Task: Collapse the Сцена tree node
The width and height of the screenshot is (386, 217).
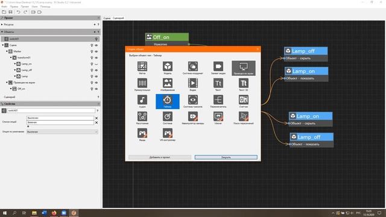Action: click(3, 45)
